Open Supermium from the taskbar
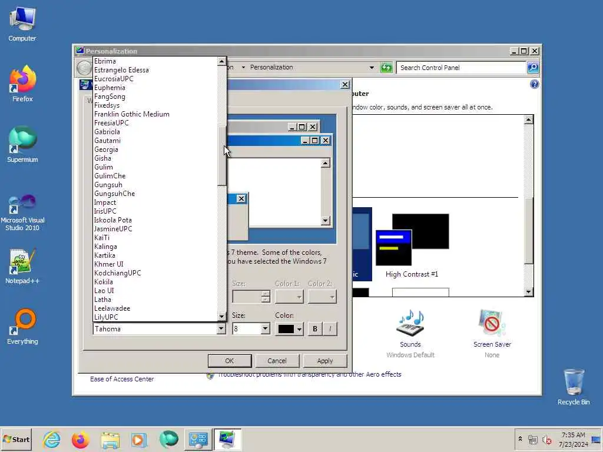Screen dimensions: 603x452 (x=168, y=439)
